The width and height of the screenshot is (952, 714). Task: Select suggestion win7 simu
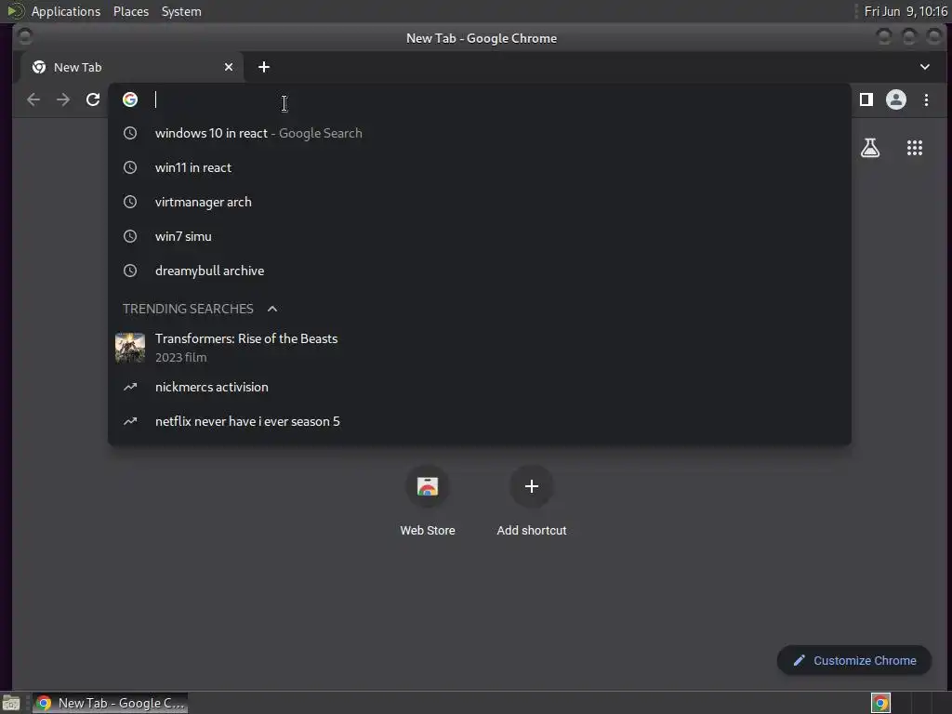(x=480, y=236)
